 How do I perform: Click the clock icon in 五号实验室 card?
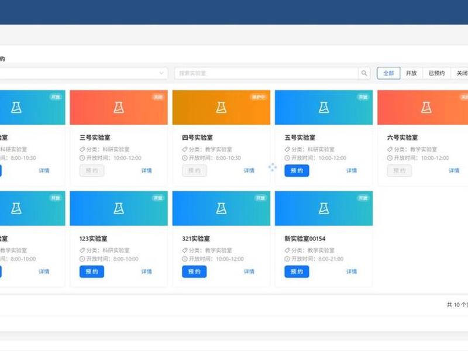tap(287, 158)
